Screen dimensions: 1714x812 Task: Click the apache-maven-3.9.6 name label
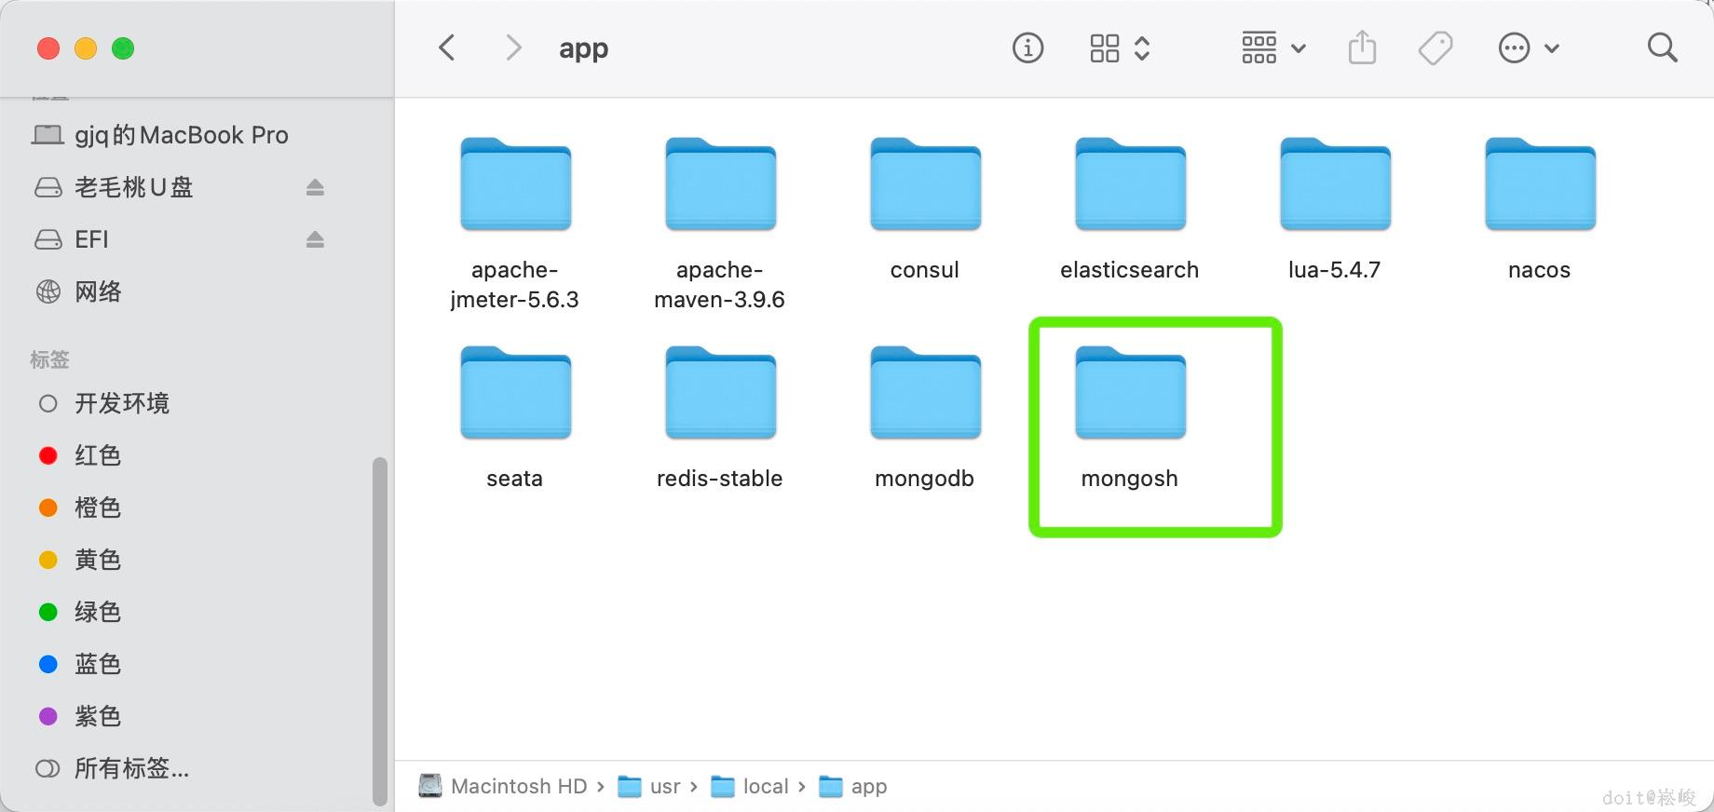pyautogui.click(x=720, y=284)
